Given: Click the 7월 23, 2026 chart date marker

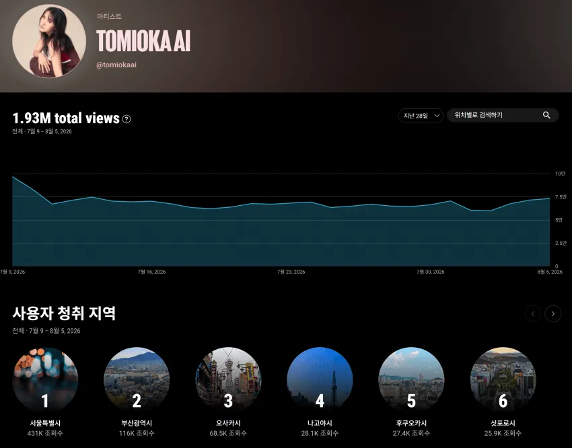Looking at the screenshot, I should [x=291, y=272].
